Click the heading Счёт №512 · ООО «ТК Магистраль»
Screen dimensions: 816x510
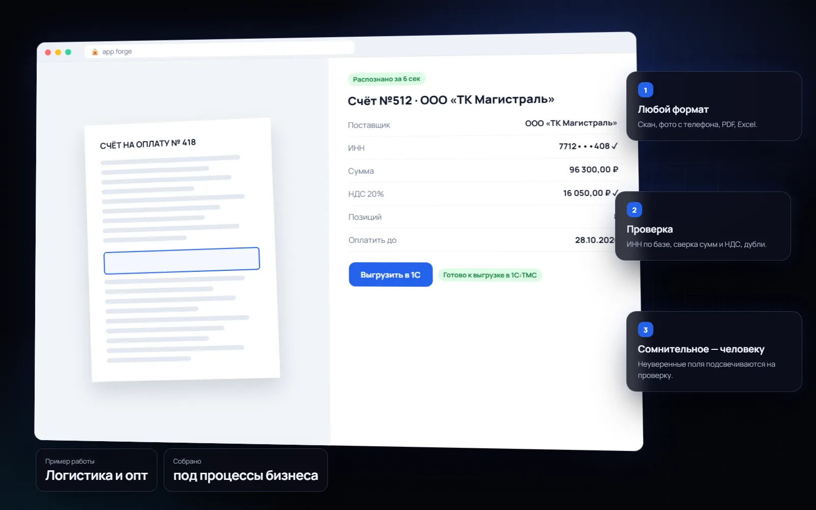point(451,100)
